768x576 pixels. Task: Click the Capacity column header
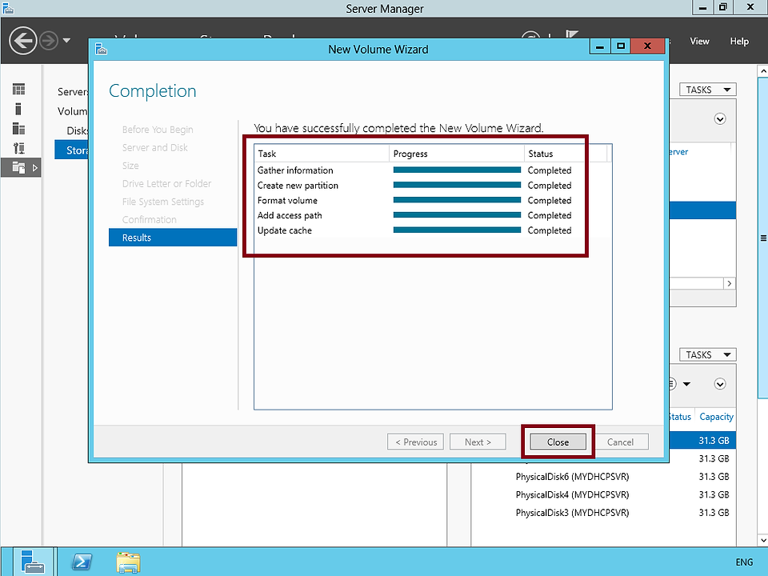(716, 417)
